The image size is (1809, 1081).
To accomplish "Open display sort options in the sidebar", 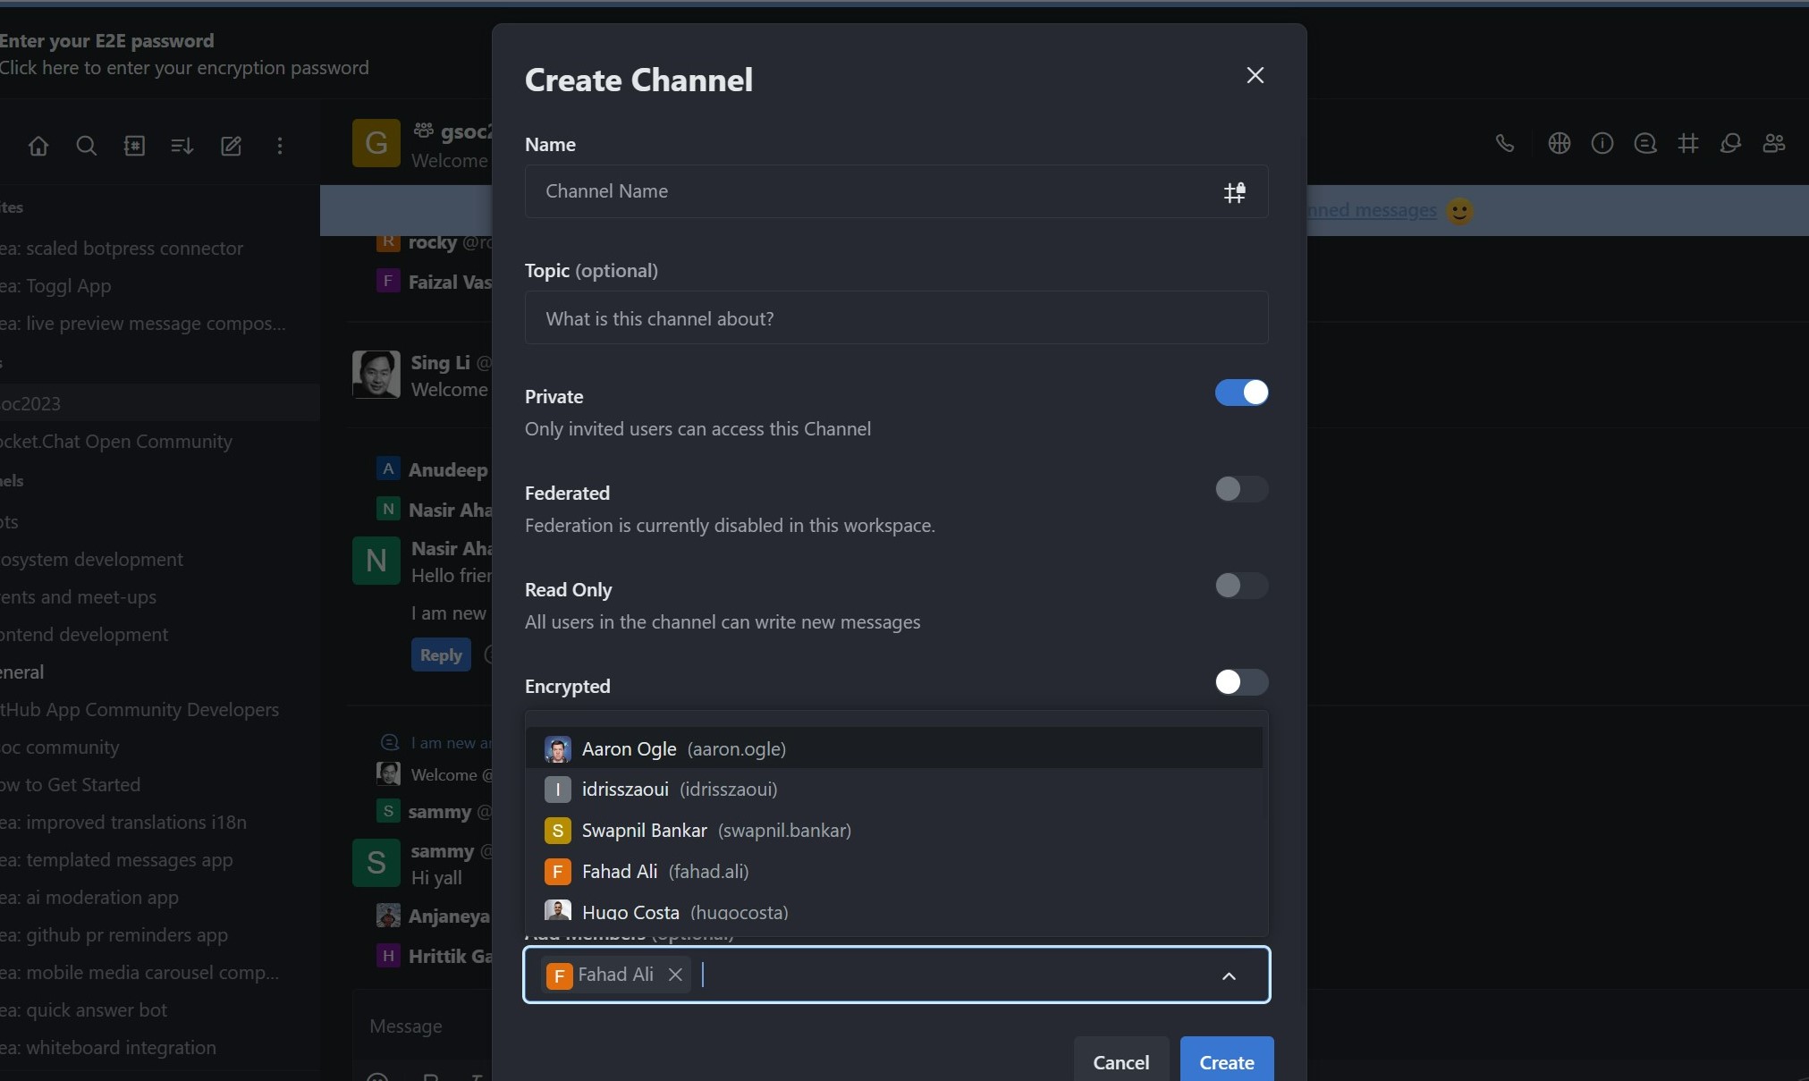I will [182, 145].
